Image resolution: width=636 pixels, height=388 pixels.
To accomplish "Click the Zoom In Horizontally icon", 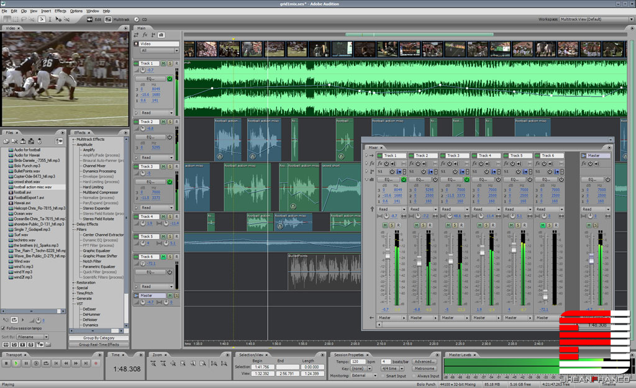I will pos(154,364).
